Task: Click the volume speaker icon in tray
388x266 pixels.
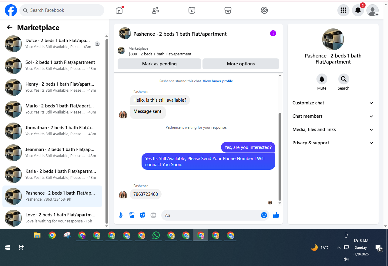Action: click(346, 259)
